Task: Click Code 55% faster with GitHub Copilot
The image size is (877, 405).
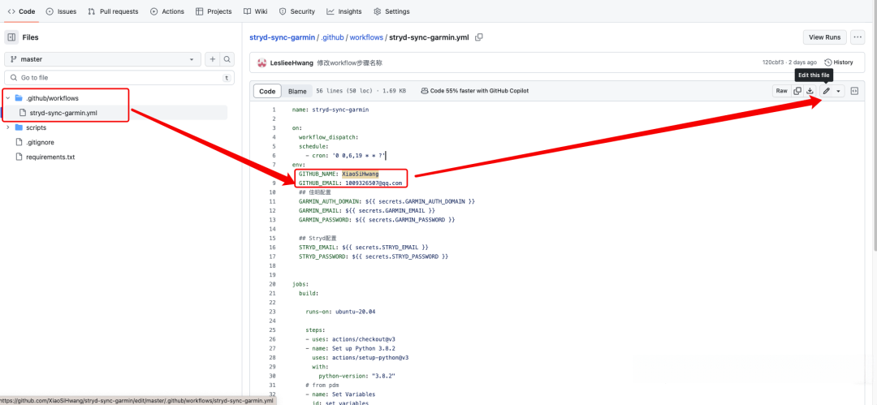Action: [x=474, y=91]
